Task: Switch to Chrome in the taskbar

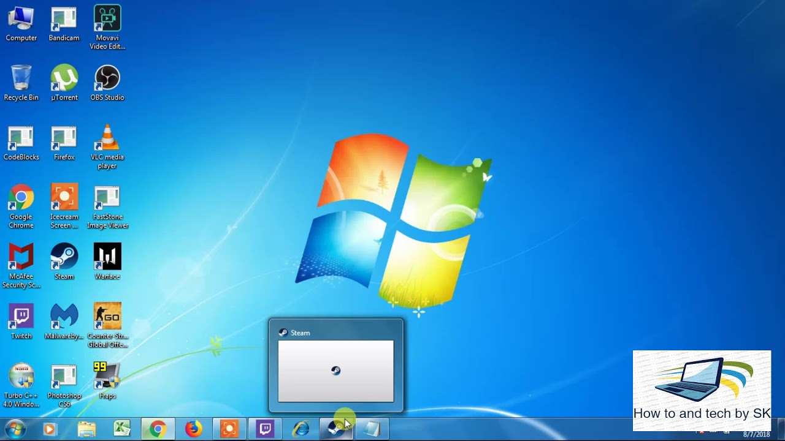Action: point(158,429)
